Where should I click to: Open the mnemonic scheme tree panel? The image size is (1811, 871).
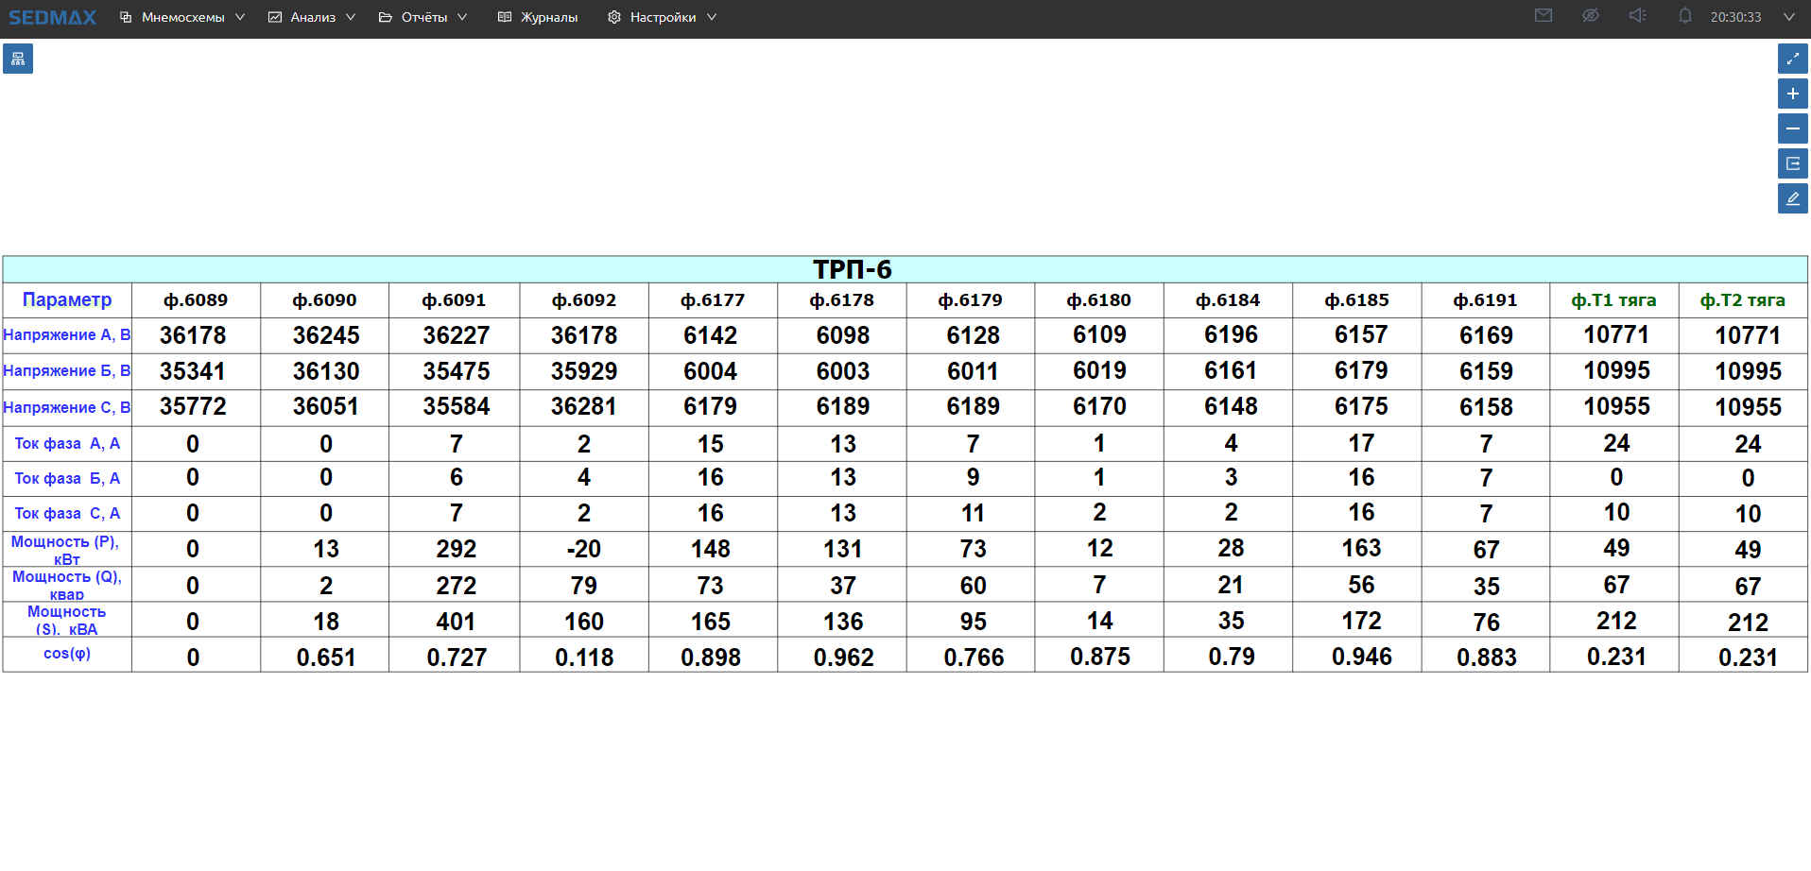pyautogui.click(x=18, y=59)
